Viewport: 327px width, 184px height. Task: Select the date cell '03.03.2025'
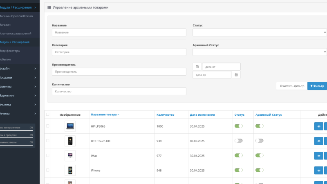click(x=197, y=141)
